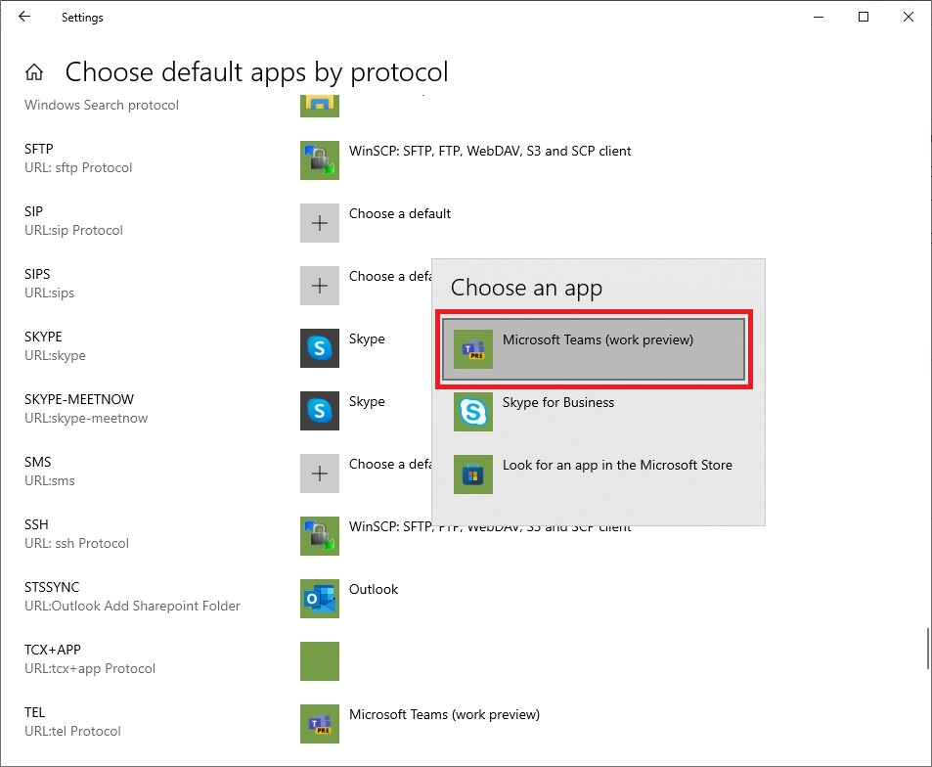
Task: Click the SIP protocol name
Action: (x=33, y=211)
